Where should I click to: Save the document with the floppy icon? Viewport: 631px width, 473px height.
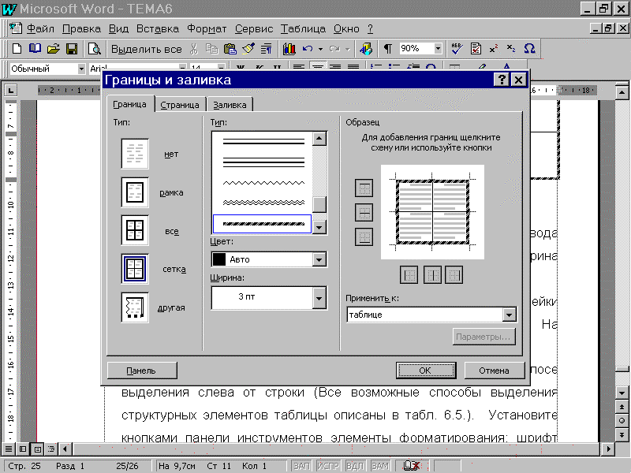(x=72, y=49)
